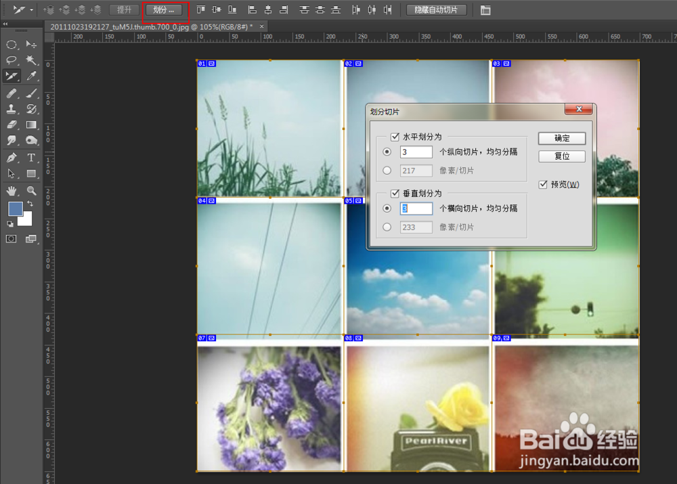Viewport: 677px width, 484px height.
Task: Open the blue foreground color swatch
Action: click(x=15, y=208)
